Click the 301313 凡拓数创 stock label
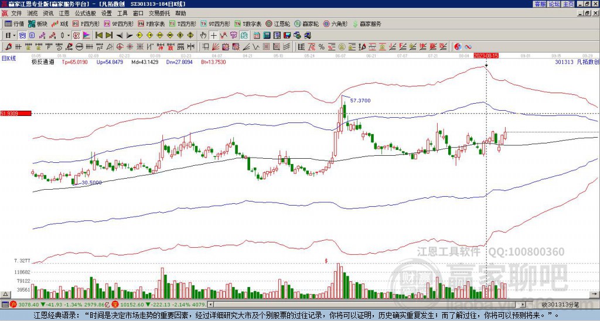The image size is (600, 321). click(577, 62)
